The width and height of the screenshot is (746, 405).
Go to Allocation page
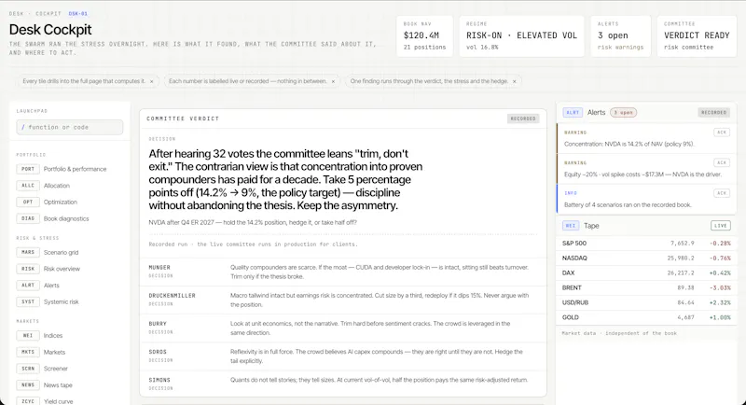[x=57, y=186]
